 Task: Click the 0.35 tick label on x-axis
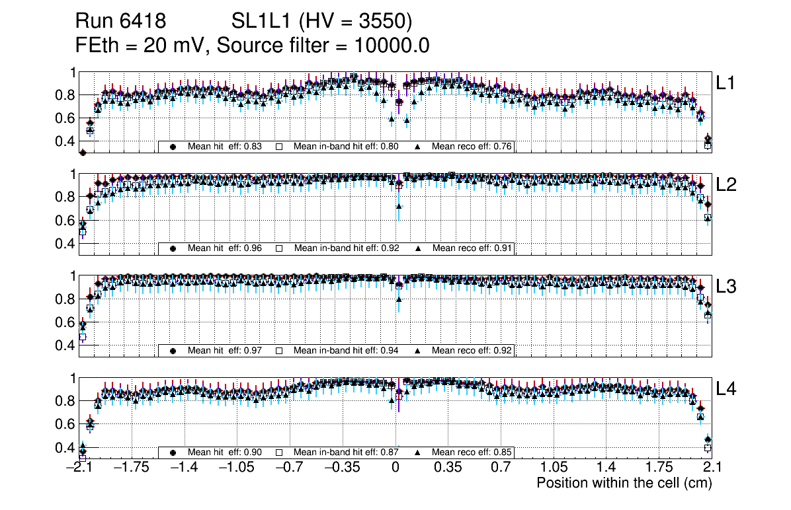[x=448, y=468]
